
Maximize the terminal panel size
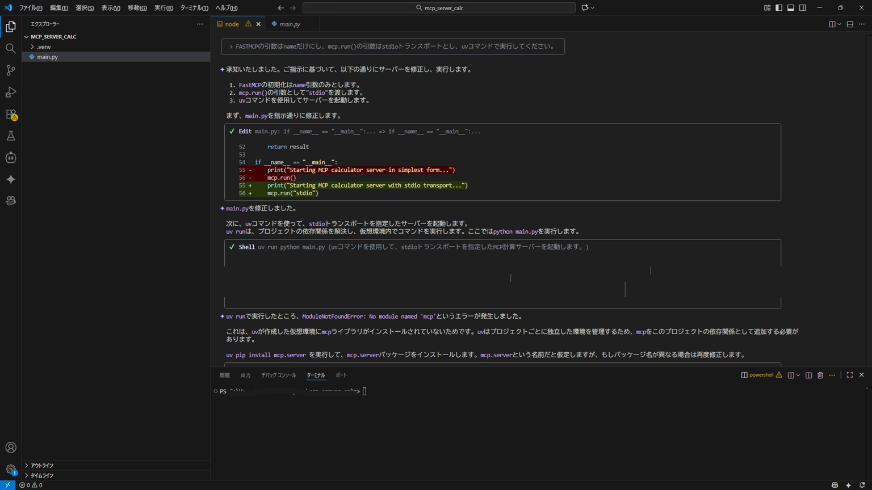click(849, 375)
